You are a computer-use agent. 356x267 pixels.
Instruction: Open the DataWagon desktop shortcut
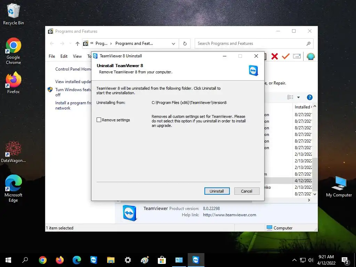point(14,152)
